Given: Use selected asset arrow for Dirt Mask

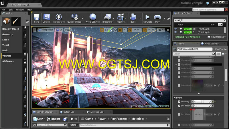Looking at the screenshot, I should (x=215, y=114).
